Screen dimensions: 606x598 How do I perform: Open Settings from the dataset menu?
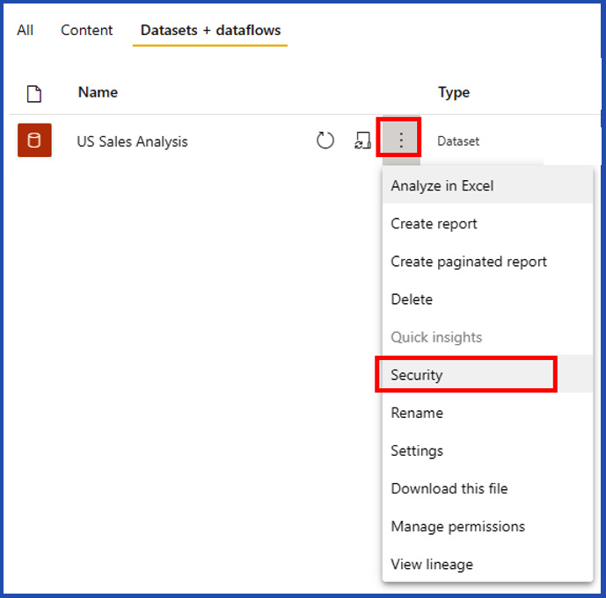click(x=417, y=450)
